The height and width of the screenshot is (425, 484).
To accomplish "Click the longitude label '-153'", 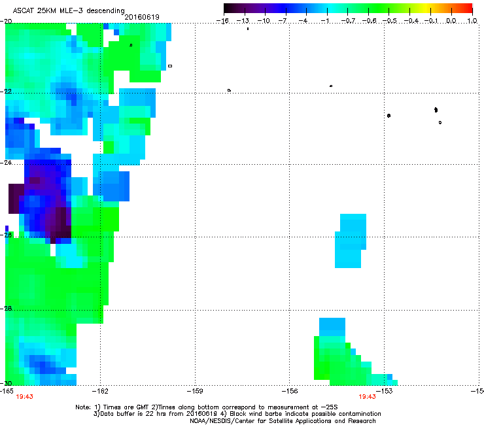I will pos(385,391).
